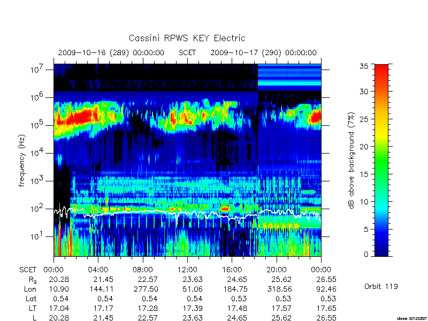Select longitude value 184.75
Screen dimensions: 428x321
235,289
